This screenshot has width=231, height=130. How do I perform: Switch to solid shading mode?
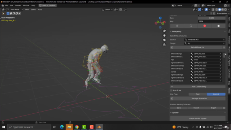pyautogui.click(x=220, y=10)
